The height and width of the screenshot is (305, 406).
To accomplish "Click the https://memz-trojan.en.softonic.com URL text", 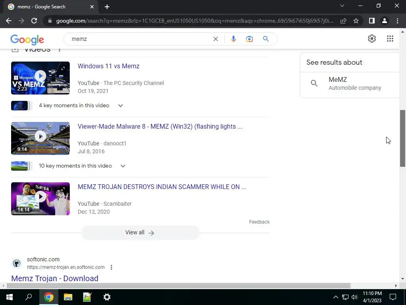I will pos(66,267).
